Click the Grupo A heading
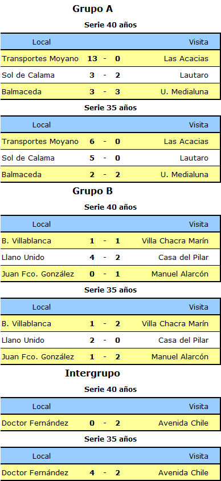This screenshot has height=481, width=221. point(93,9)
